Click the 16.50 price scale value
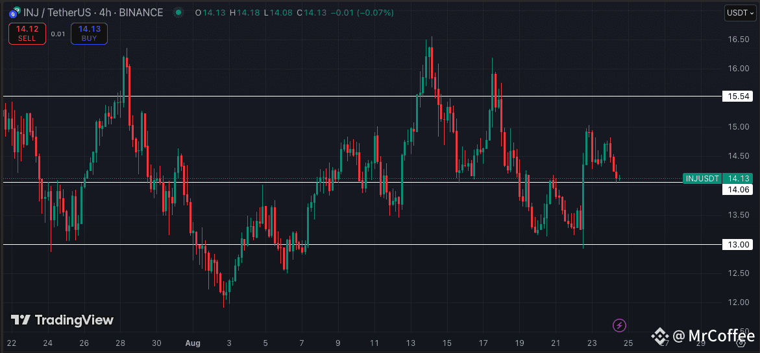Viewport: 760px width, 353px height. (737, 39)
